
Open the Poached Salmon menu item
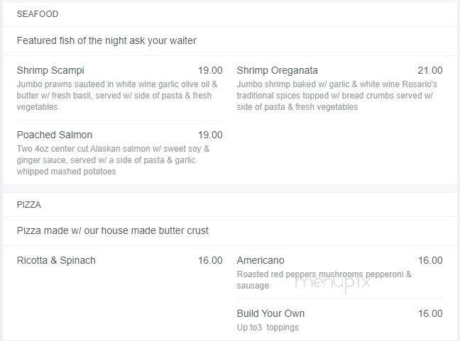tap(55, 135)
